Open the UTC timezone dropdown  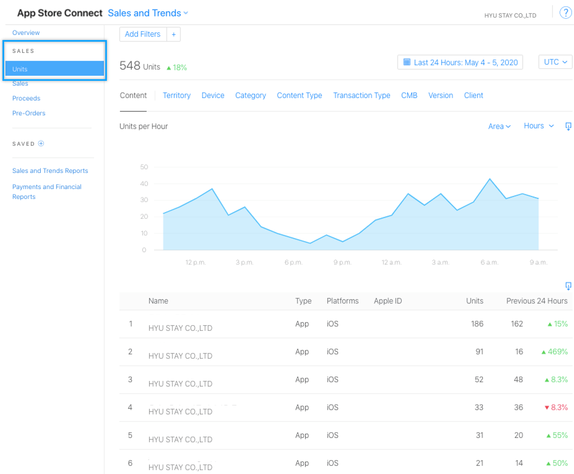click(555, 62)
